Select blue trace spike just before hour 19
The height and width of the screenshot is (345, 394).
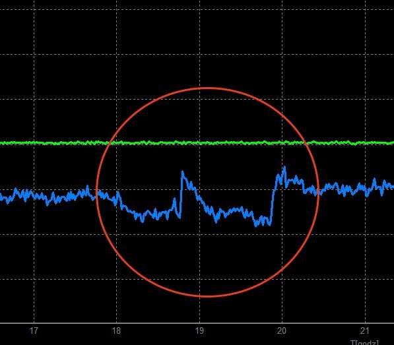coord(183,172)
